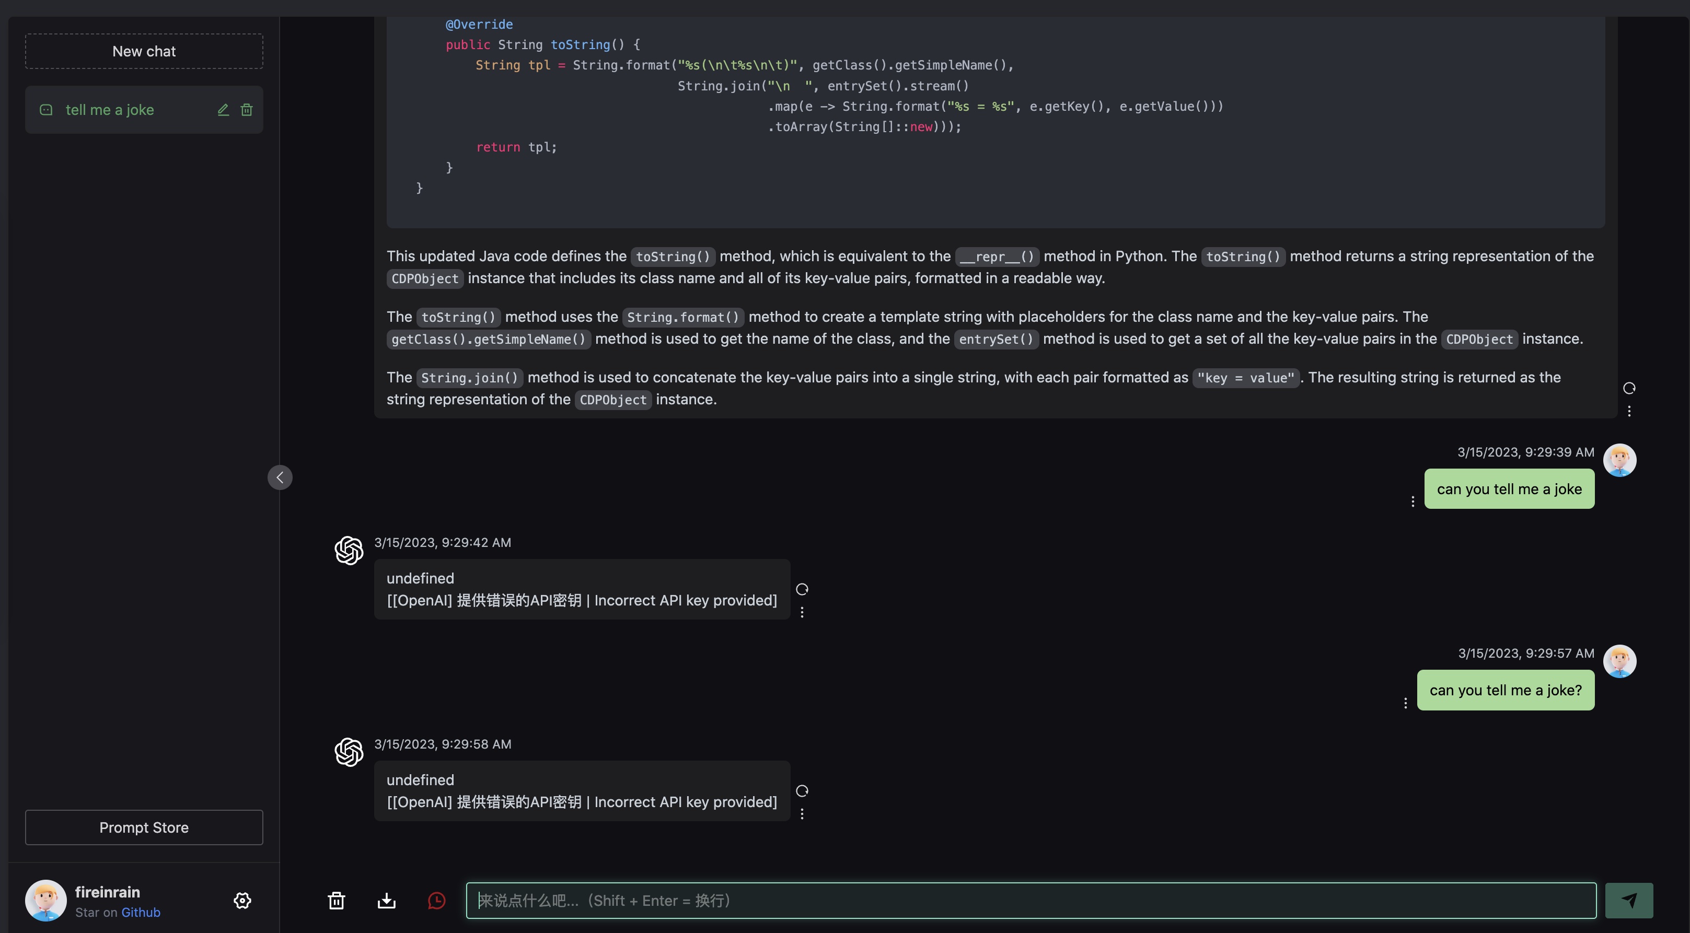Open settings via the gear icon
The image size is (1690, 933).
(x=242, y=900)
